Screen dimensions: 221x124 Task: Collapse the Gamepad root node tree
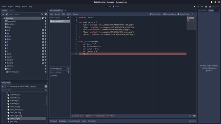tap(2, 18)
